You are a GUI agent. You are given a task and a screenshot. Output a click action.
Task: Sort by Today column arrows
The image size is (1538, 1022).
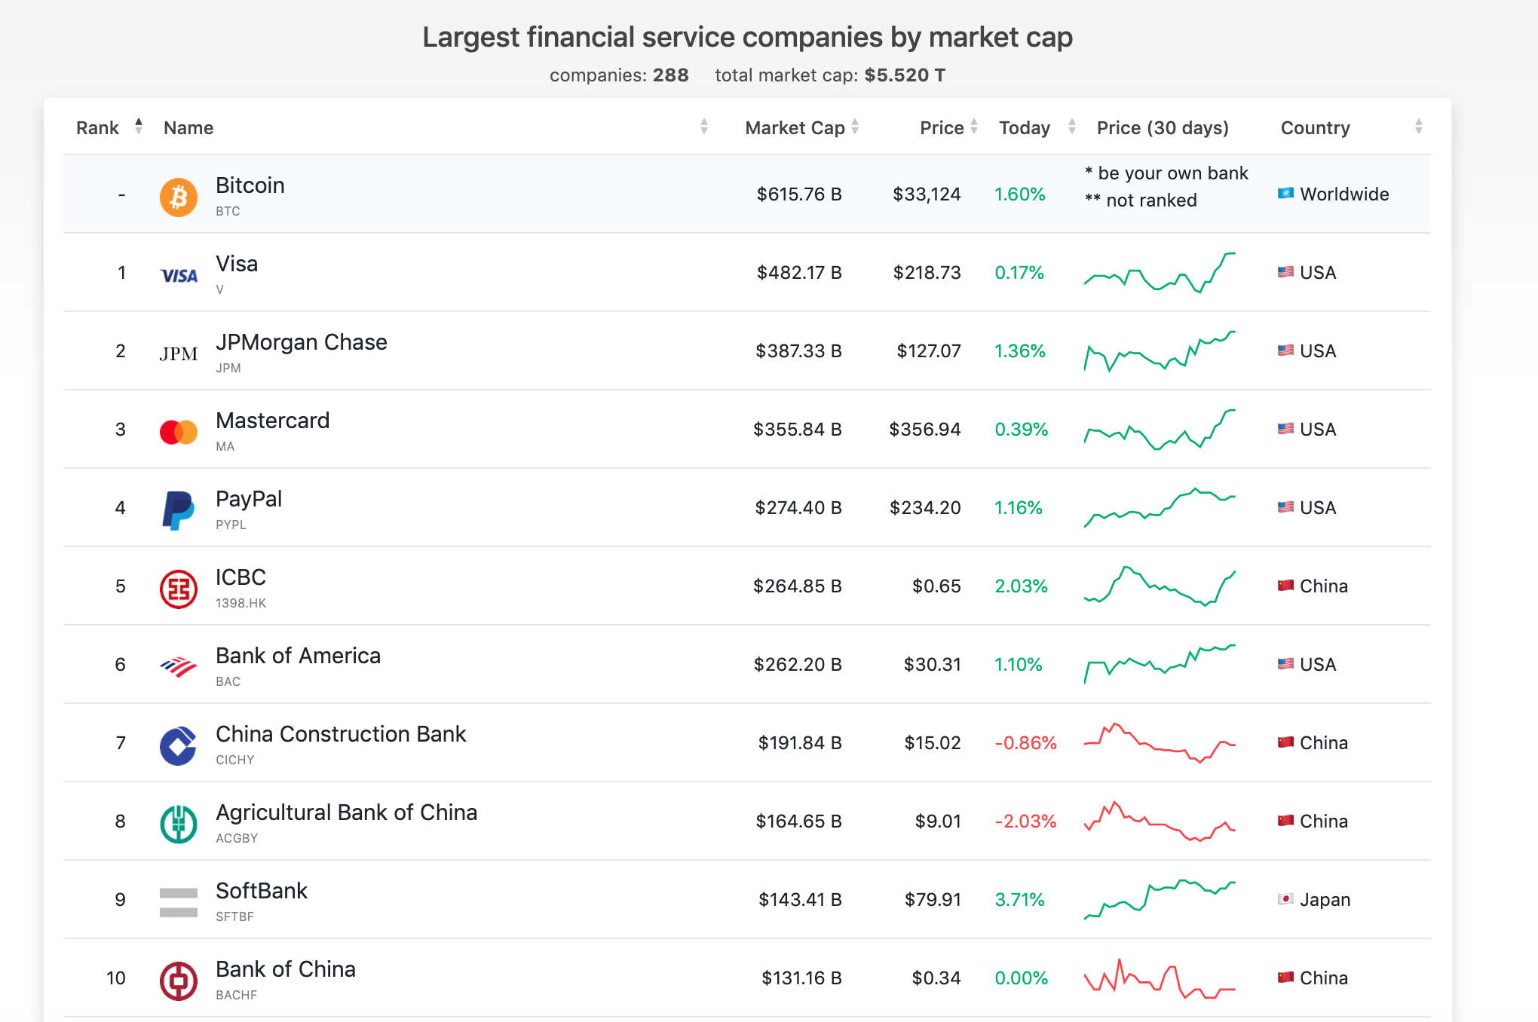[x=1072, y=127]
